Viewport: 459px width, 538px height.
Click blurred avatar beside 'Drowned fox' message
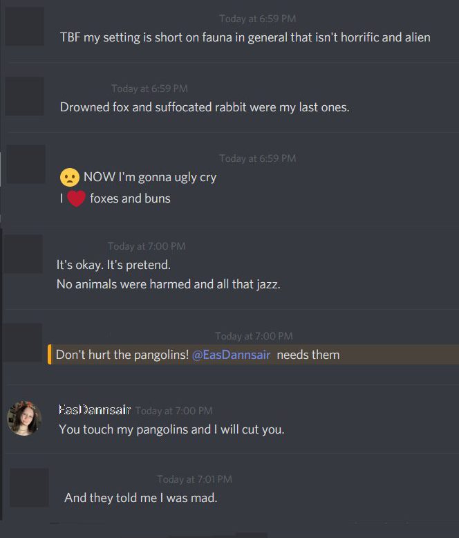(24, 96)
